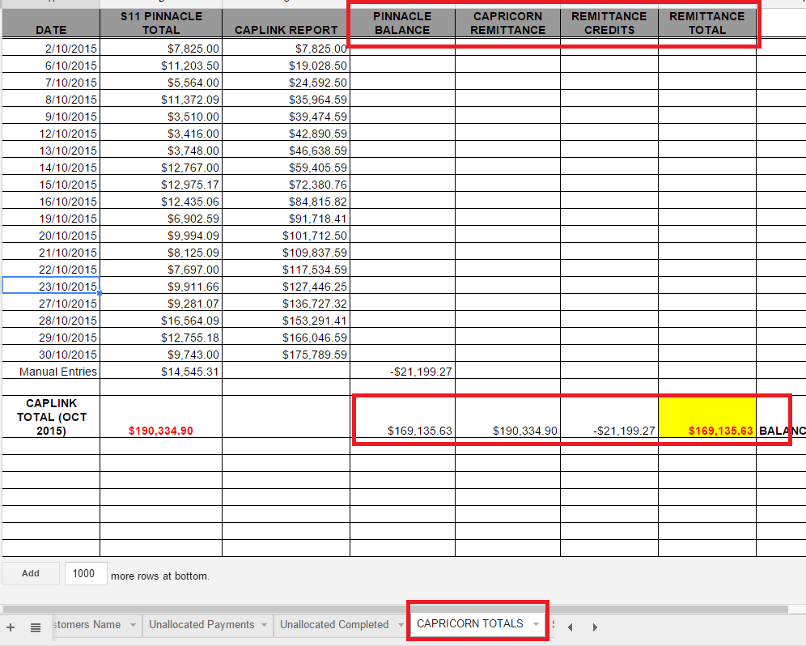Select the Manual Entries label cell
806x646 pixels.
(51, 372)
